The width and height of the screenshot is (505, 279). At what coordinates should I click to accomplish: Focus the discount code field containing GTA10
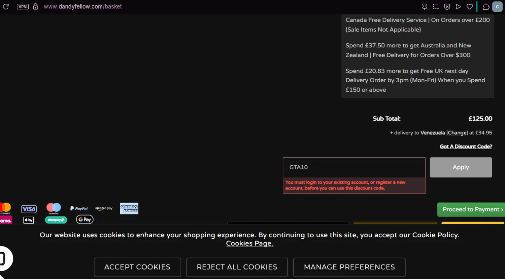coord(354,167)
